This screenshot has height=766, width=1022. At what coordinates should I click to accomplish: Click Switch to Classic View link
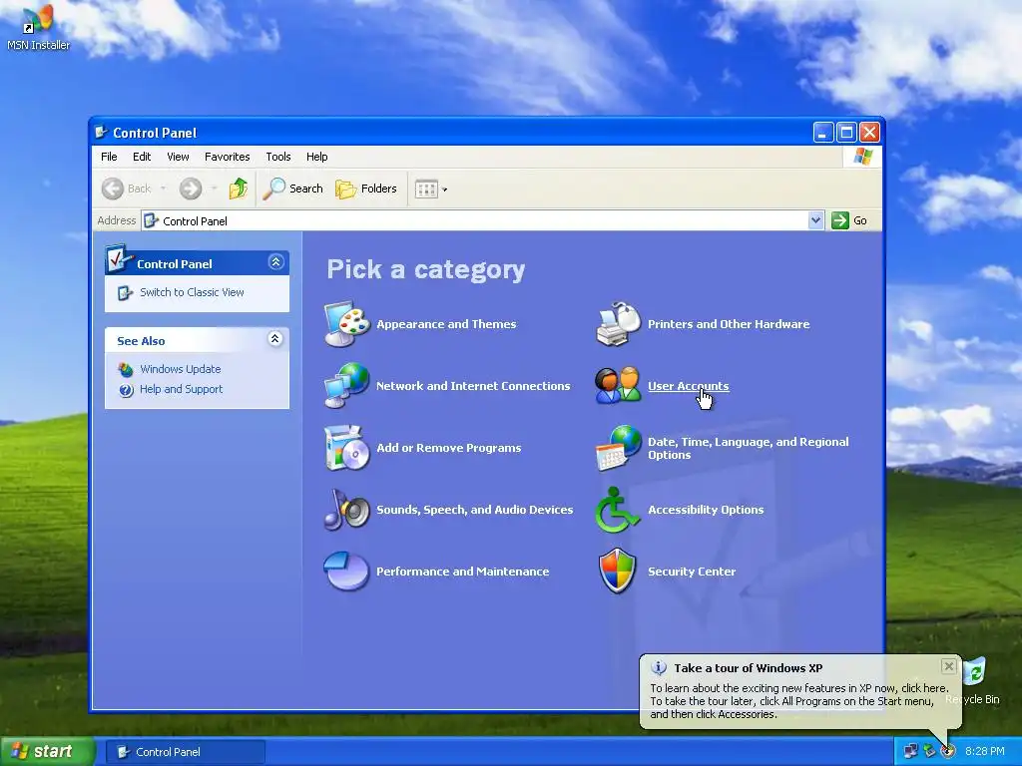pos(192,292)
